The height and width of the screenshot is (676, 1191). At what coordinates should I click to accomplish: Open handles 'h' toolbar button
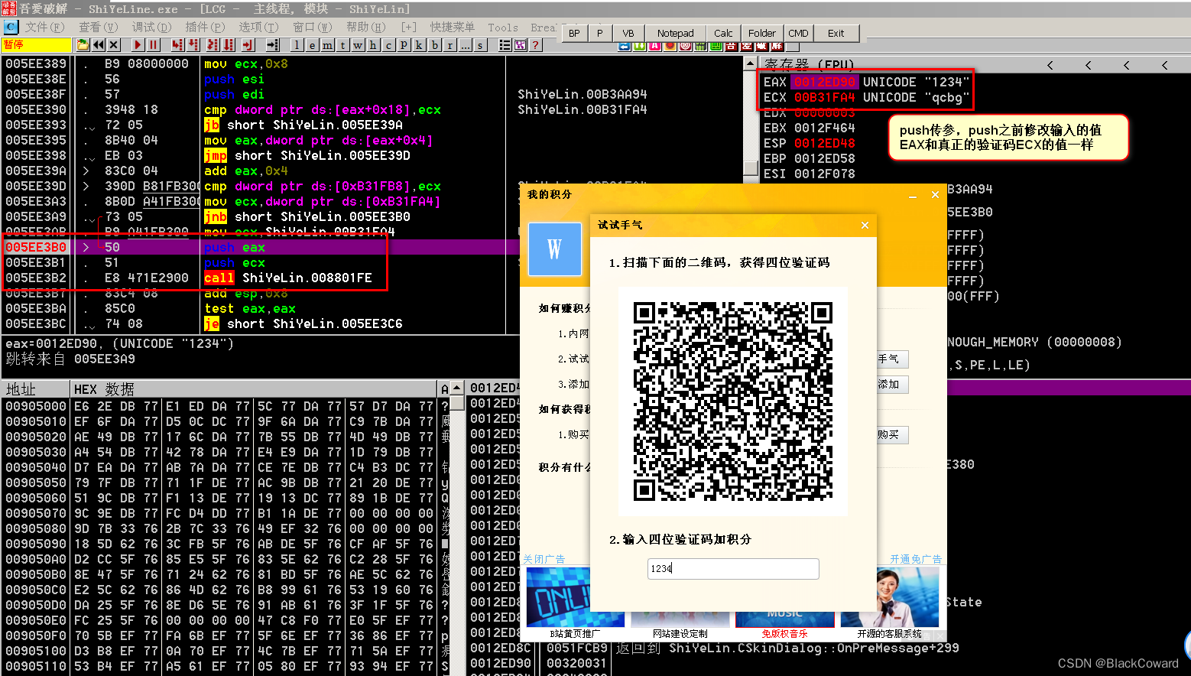click(373, 45)
